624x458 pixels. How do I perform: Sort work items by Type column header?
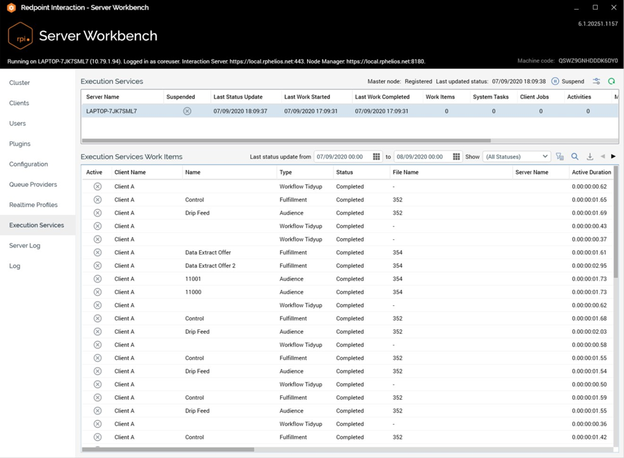tap(286, 172)
